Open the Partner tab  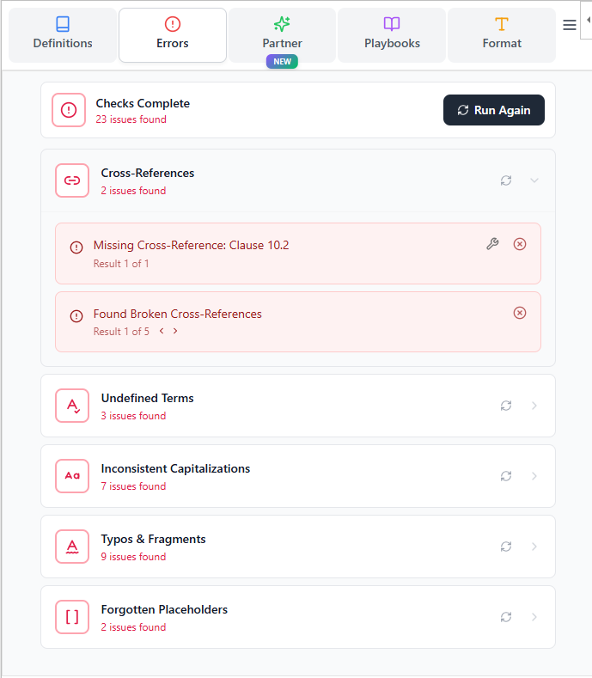pyautogui.click(x=282, y=34)
